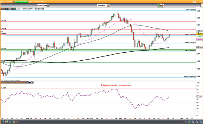The image size is (203, 124).
Task: Click the 81,6501 RSI resistance label
Action: [x=3, y=88]
